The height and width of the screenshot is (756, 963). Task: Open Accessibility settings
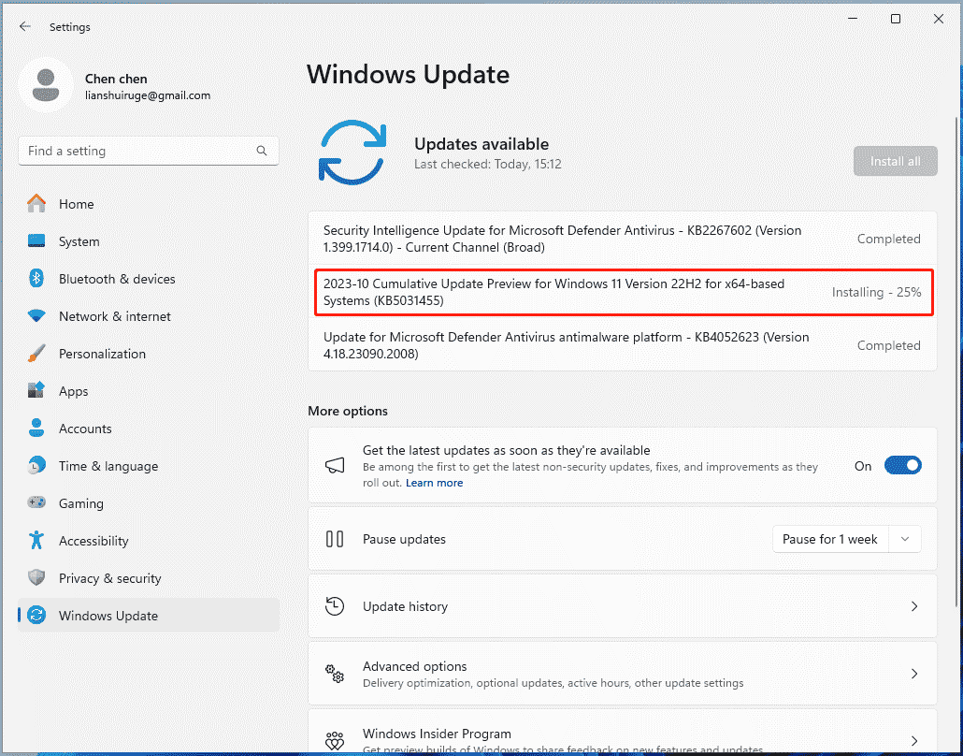pyautogui.click(x=149, y=541)
